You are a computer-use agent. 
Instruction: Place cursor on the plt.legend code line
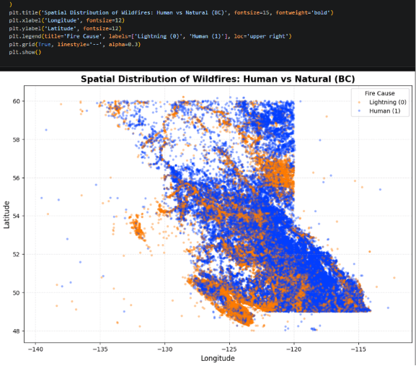[150, 36]
